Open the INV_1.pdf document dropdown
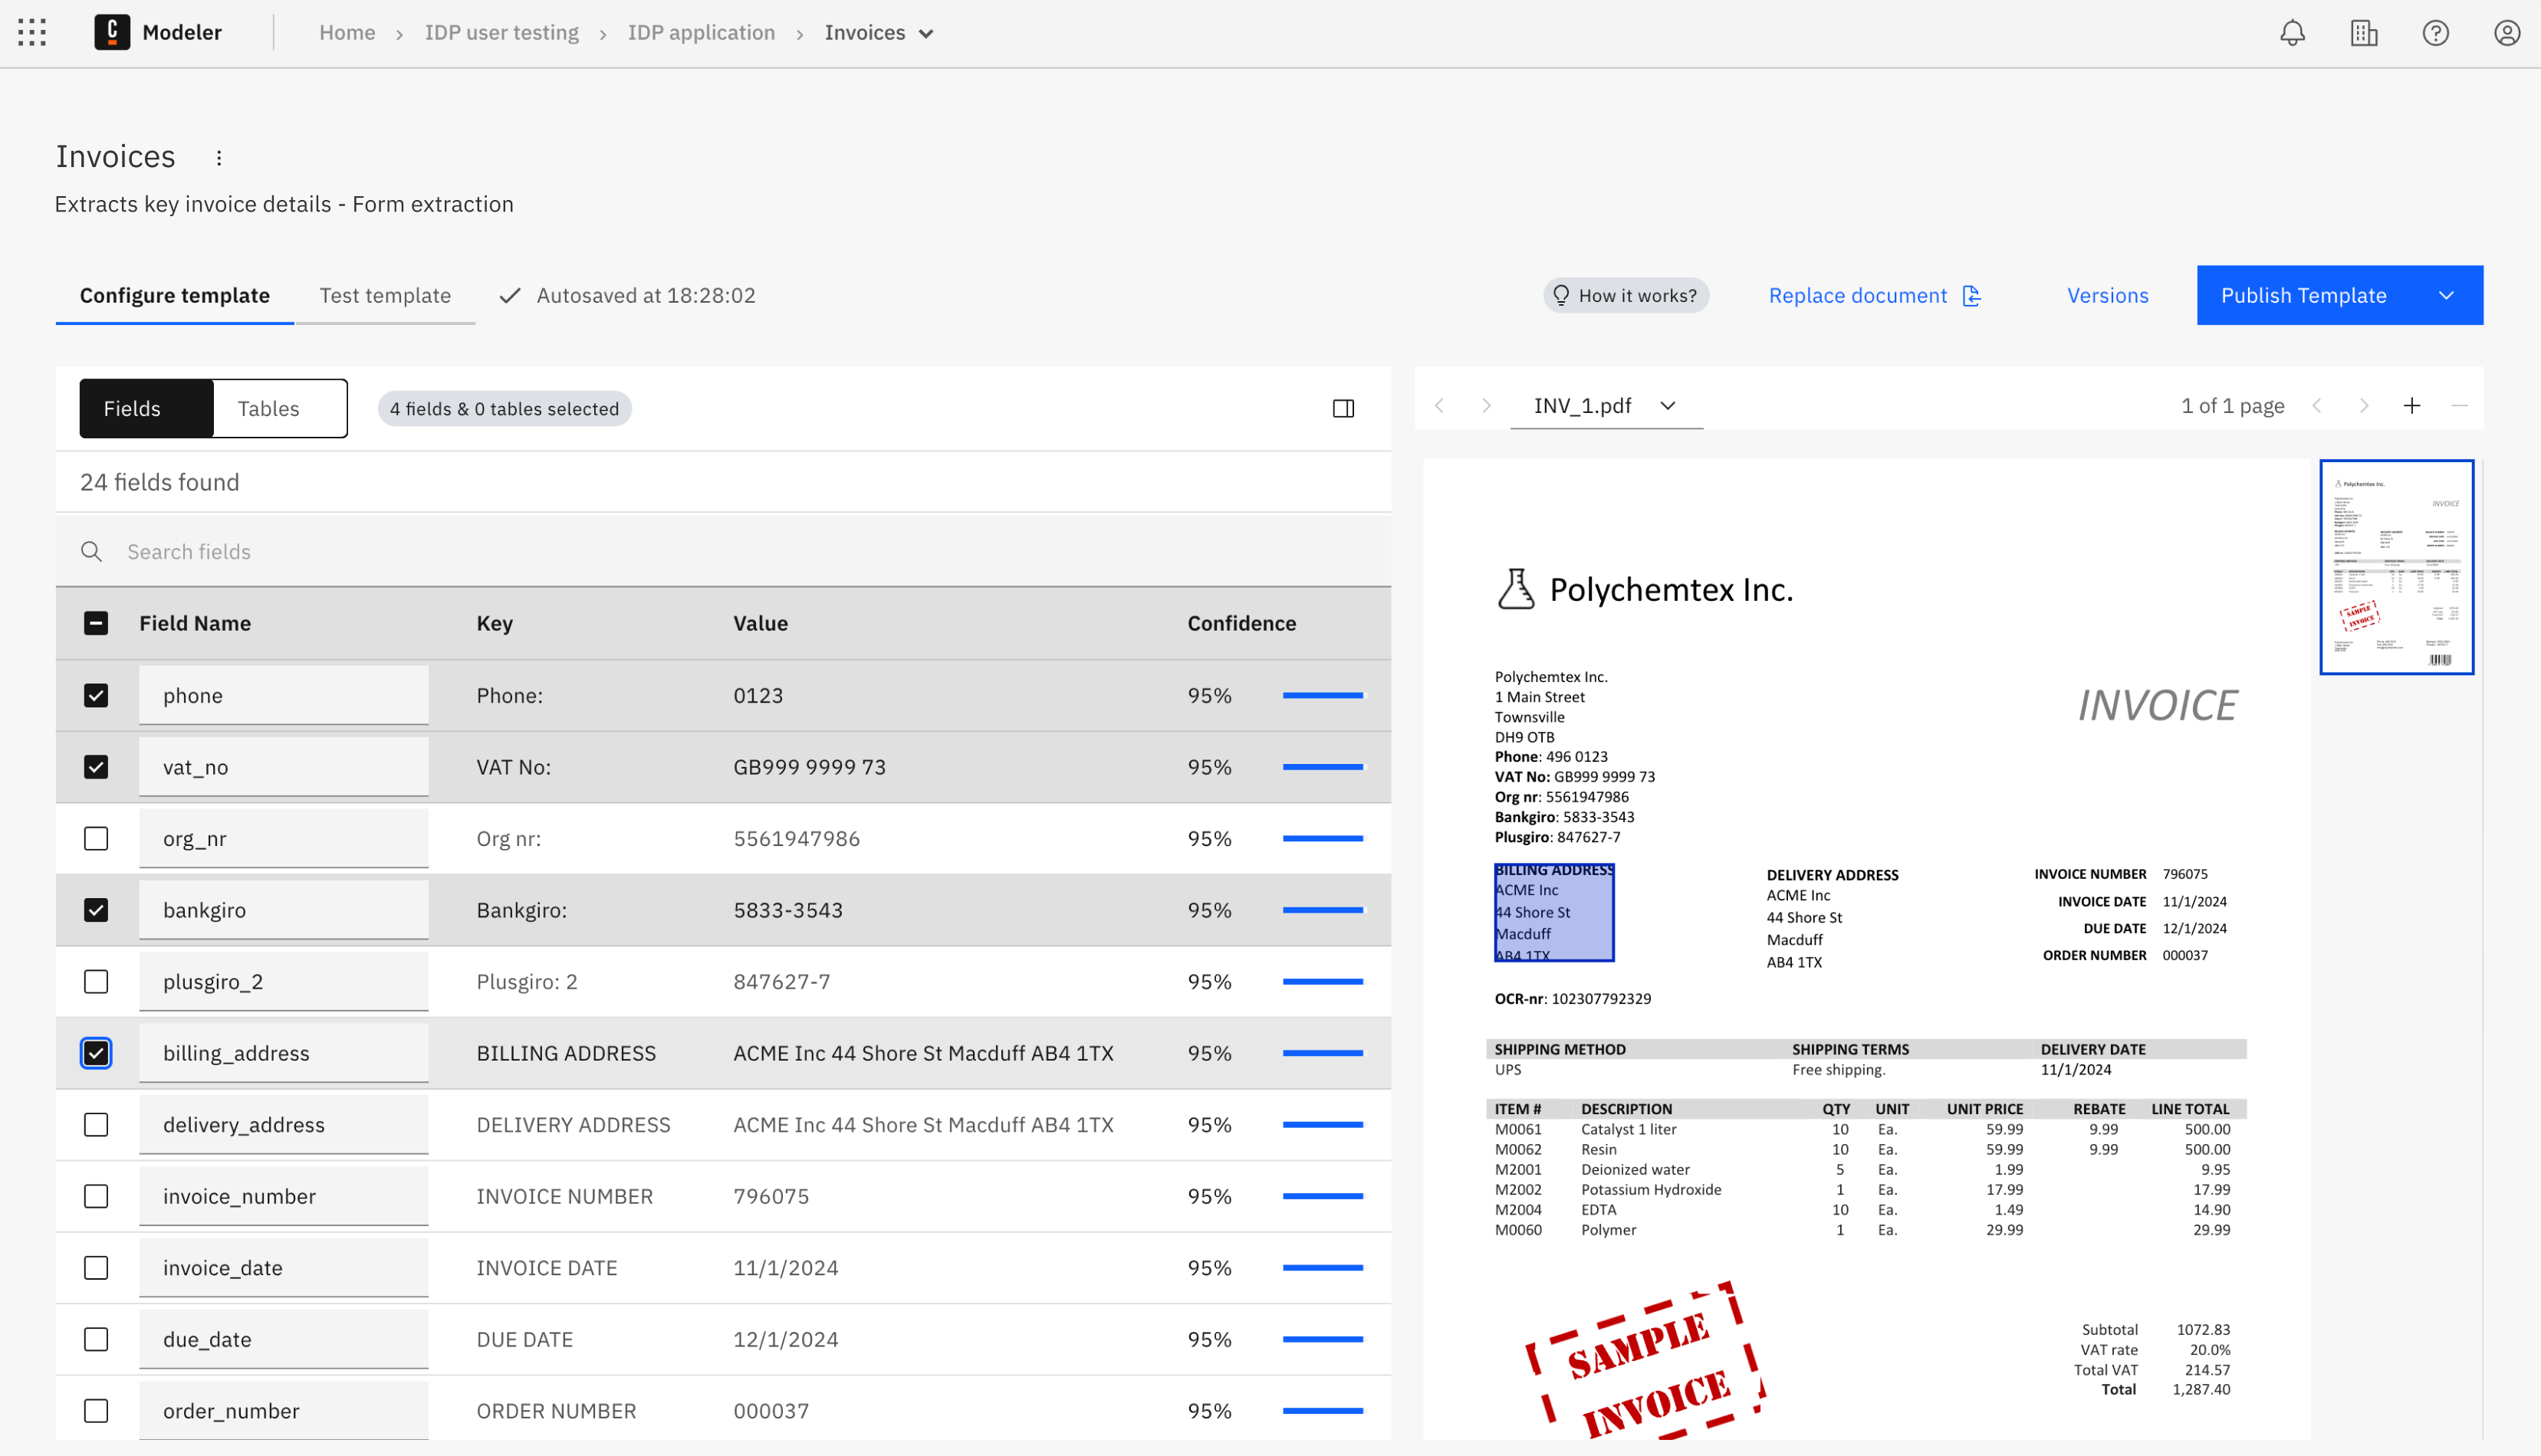 point(1605,406)
